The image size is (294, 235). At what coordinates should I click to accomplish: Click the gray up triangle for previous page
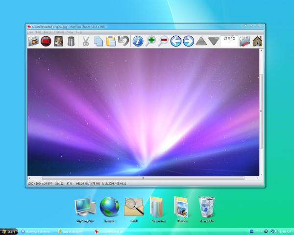click(201, 41)
